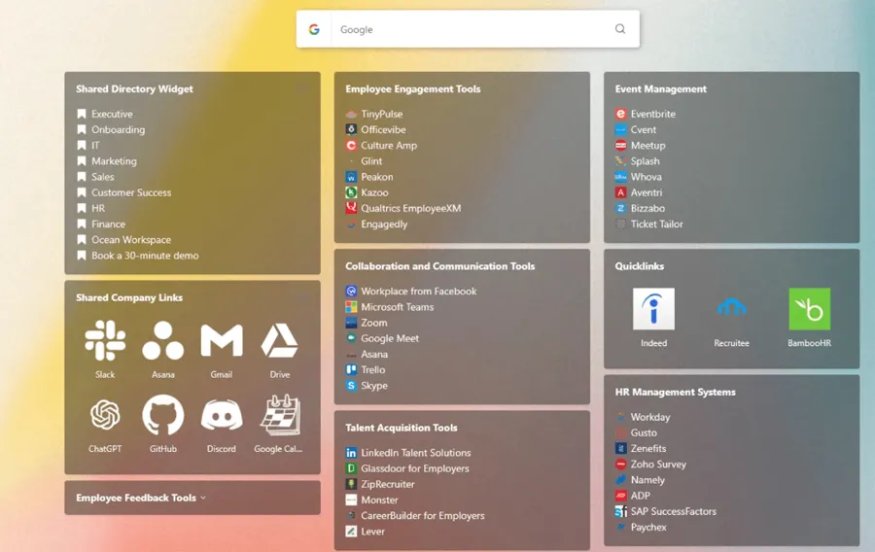Open the Eventbrite link
875x552 pixels.
click(652, 114)
